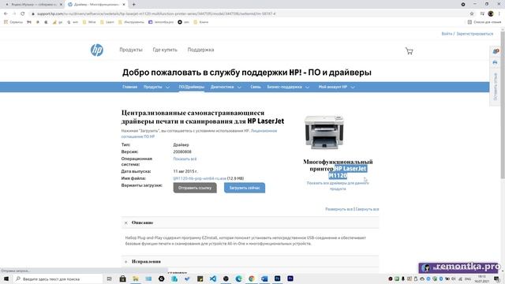This screenshot has height=284, width=505.
Task: Open the chat icon in the right sidebar
Action: click(496, 51)
